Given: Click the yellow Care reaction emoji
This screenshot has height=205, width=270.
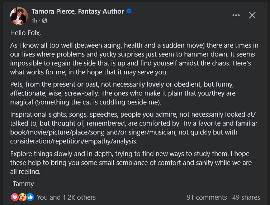Looking at the screenshot, I should pos(23,197).
